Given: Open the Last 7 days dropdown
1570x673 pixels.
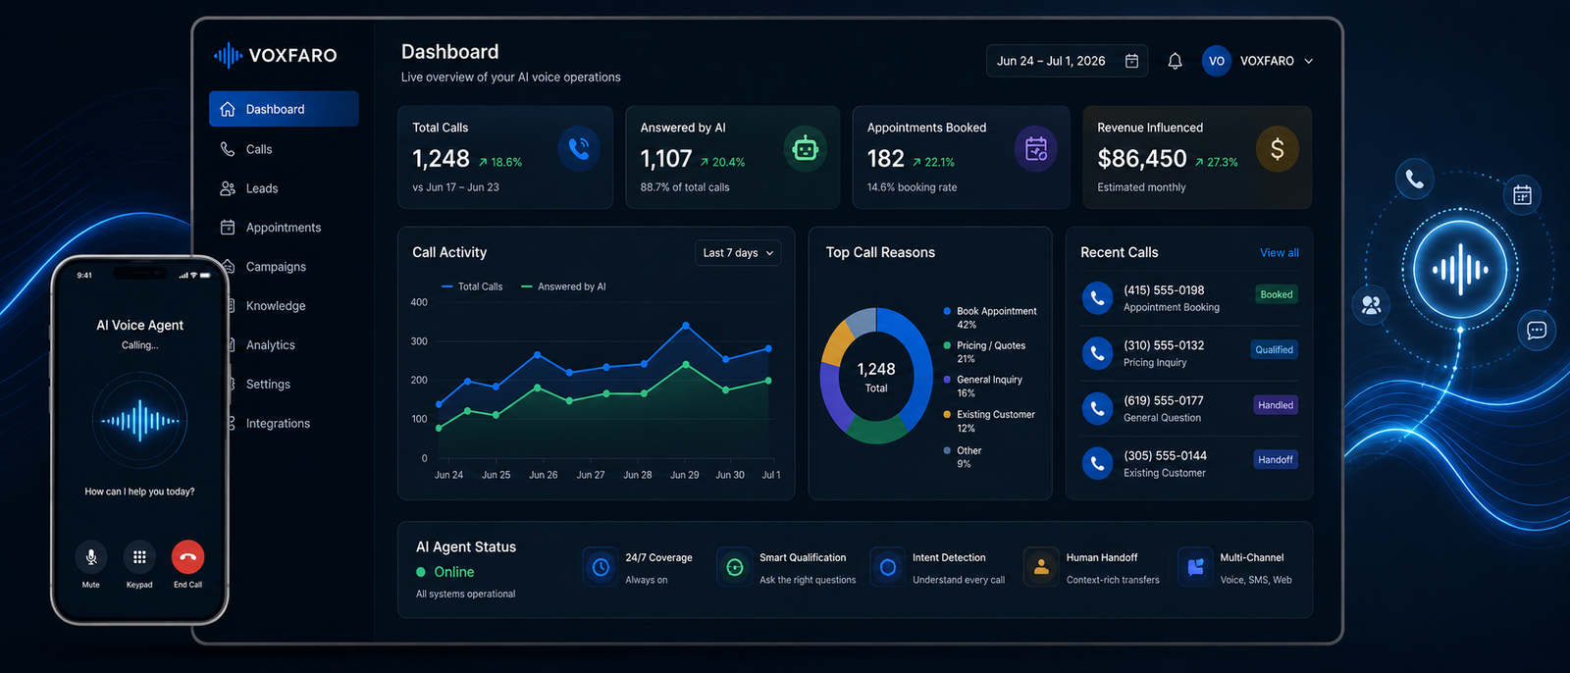Looking at the screenshot, I should pyautogui.click(x=738, y=253).
